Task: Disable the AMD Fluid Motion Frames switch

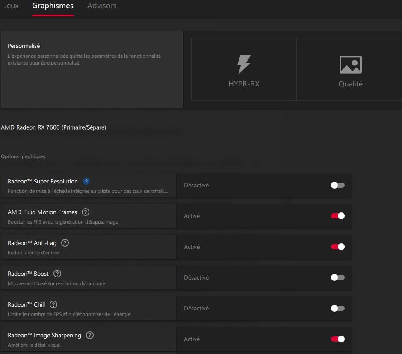Action: tap(337, 216)
